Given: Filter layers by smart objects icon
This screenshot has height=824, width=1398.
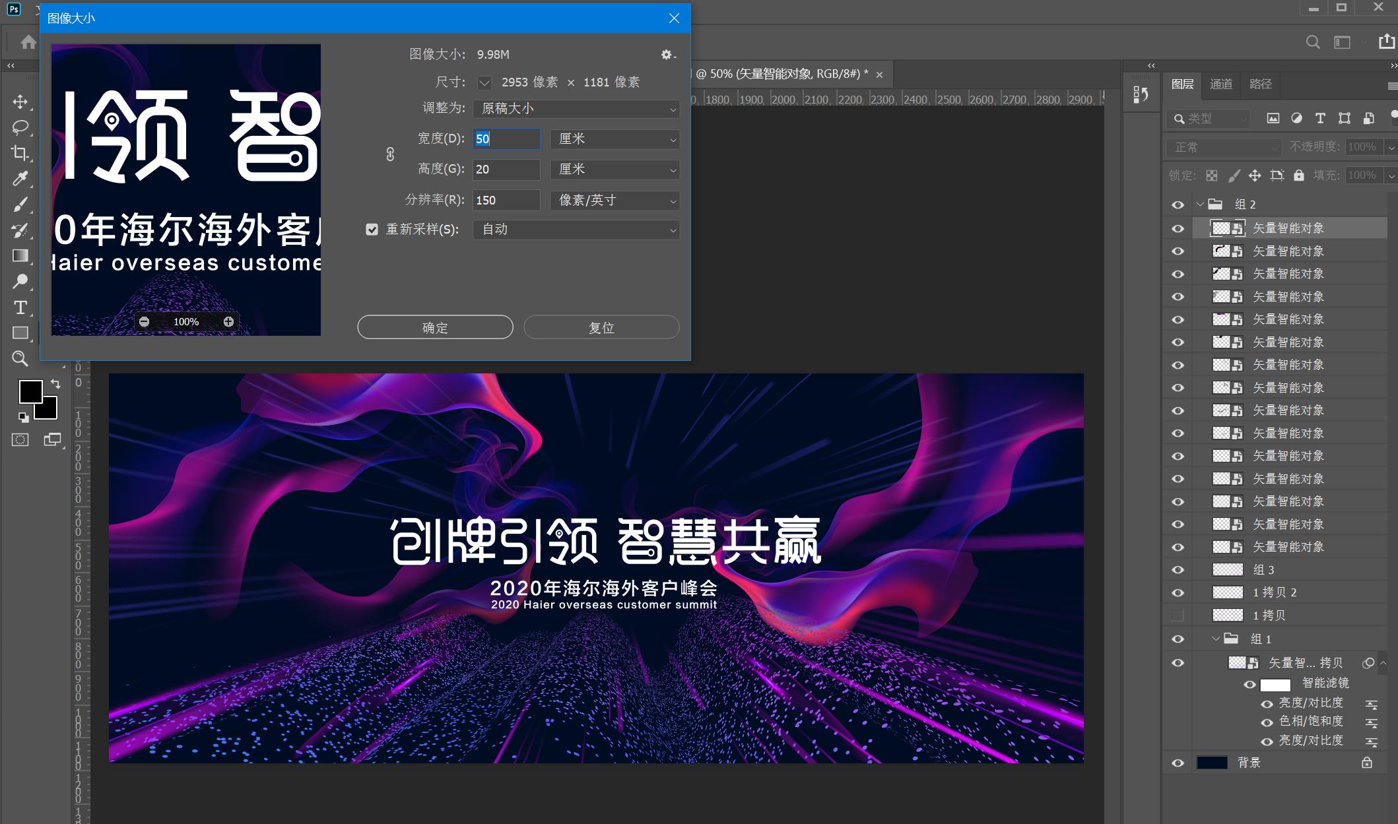Looking at the screenshot, I should pyautogui.click(x=1368, y=118).
